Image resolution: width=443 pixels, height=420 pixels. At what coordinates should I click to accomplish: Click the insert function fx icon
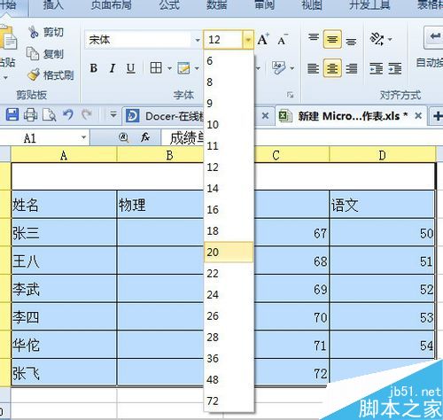(145, 137)
